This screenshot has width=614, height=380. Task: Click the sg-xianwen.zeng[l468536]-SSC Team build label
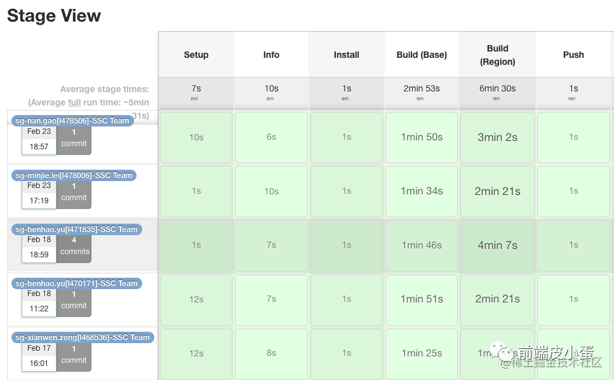point(83,337)
